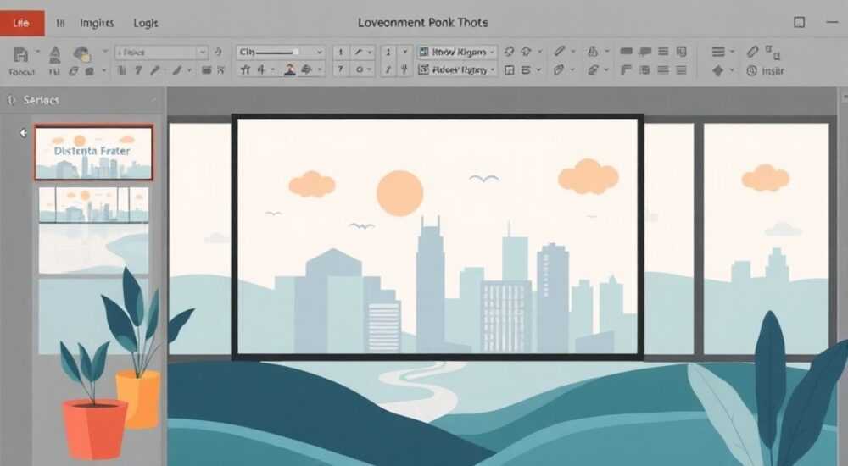Click the page icon right of the comment icon group
The image size is (848, 466).
coord(682,52)
